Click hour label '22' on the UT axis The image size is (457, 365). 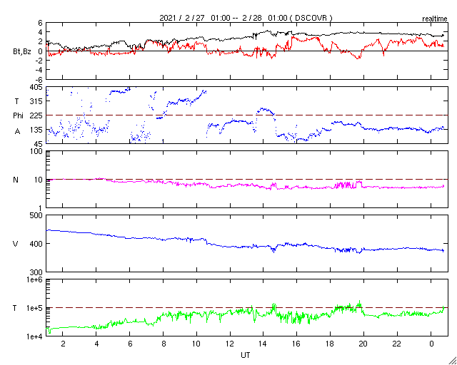pos(397,344)
